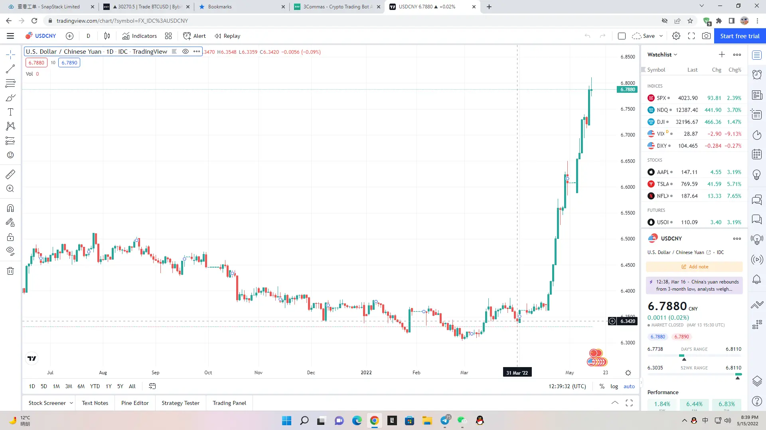Toggle log scale on price axis
The height and width of the screenshot is (430, 766).
tap(614, 386)
